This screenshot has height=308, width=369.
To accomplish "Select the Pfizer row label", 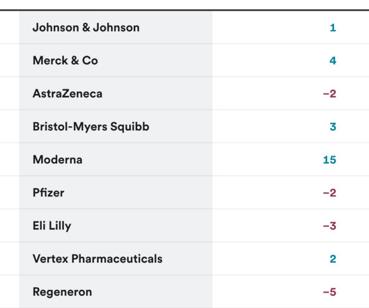I will tap(49, 192).
